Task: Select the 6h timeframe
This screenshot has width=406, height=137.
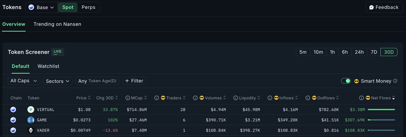Action: click(x=345, y=52)
